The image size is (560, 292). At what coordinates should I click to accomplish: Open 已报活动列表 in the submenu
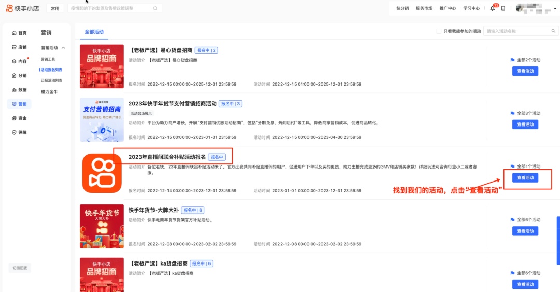click(x=51, y=80)
